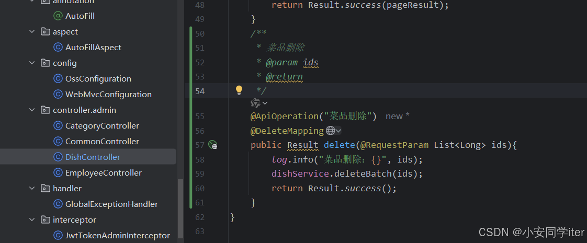Screen dimensions: 587x243
Task: Click the AutoFill annotation icon
Action: coord(58,16)
